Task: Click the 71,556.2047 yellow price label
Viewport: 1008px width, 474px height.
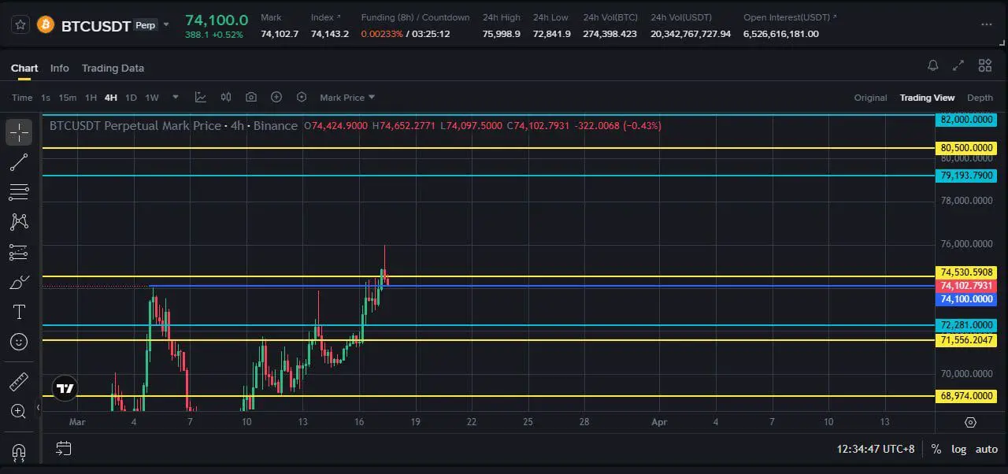Action: coord(966,340)
